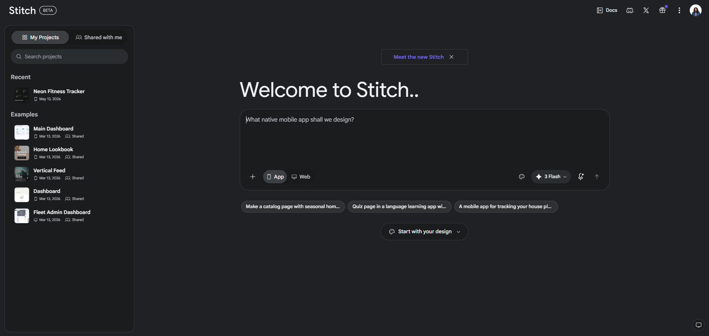The image size is (709, 336).
Task: Focus the Search projects field
Action: pyautogui.click(x=70, y=57)
